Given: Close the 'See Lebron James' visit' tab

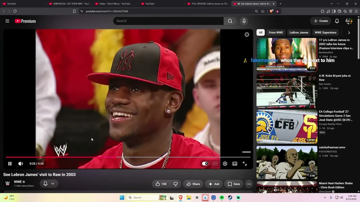Looking at the screenshot, I should click(x=273, y=4).
